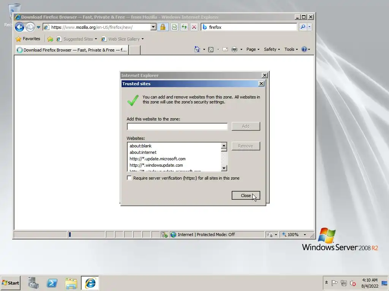Expand the Print dropdown arrow

click(241, 50)
